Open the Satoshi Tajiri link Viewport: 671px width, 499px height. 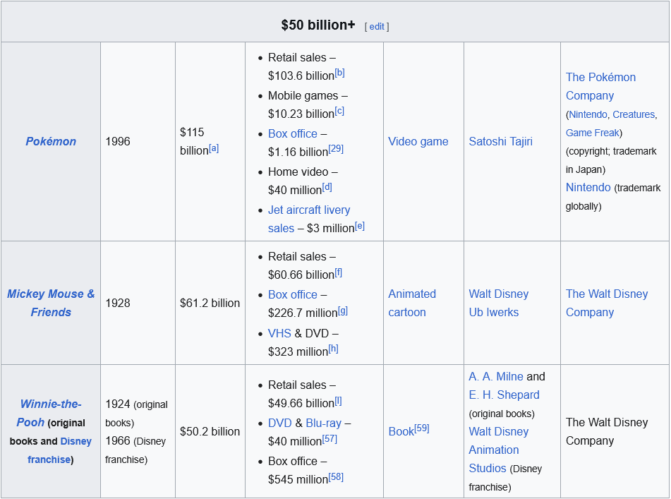pos(501,141)
